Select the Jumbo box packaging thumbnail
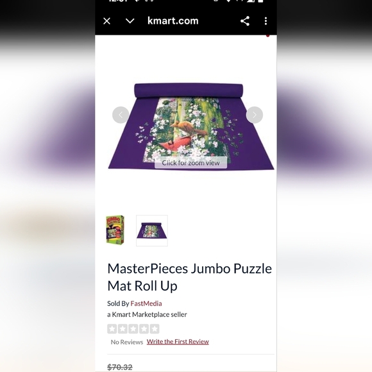Screen dimensions: 372x372 tap(115, 230)
